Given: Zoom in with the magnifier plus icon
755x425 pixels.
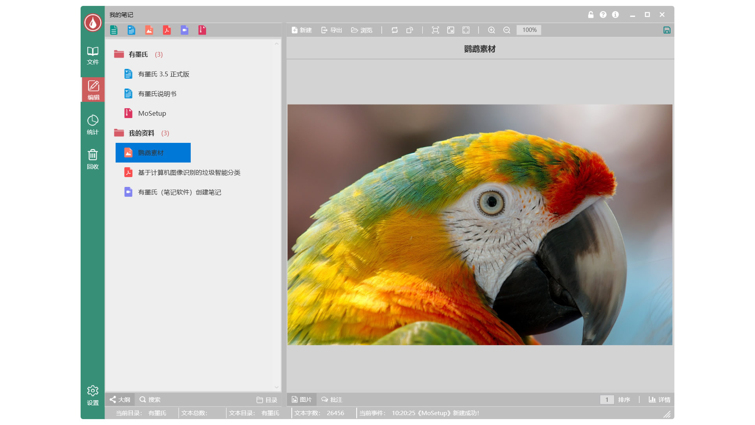Looking at the screenshot, I should pos(492,30).
